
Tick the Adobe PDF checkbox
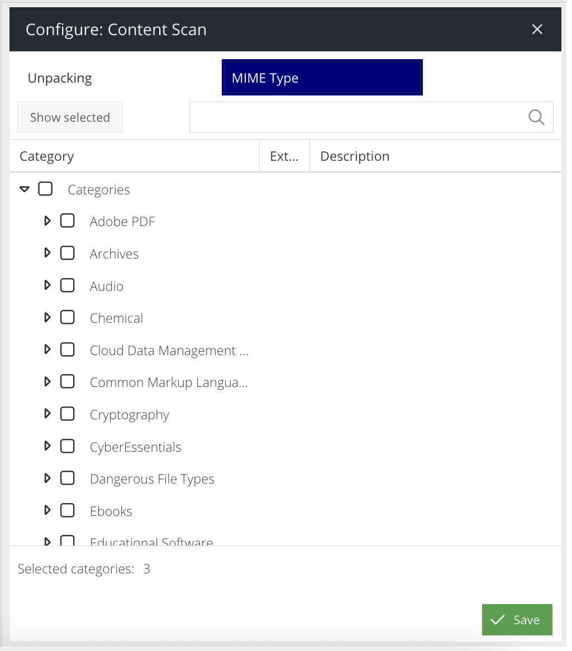click(x=67, y=221)
